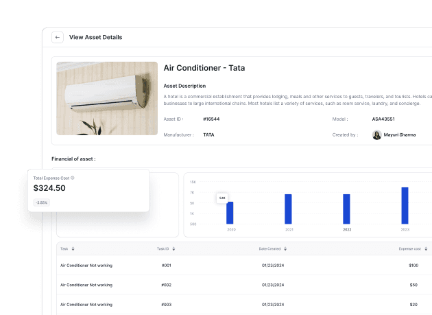Click the 2021 bar in chart
The height and width of the screenshot is (315, 432).
[x=289, y=209]
